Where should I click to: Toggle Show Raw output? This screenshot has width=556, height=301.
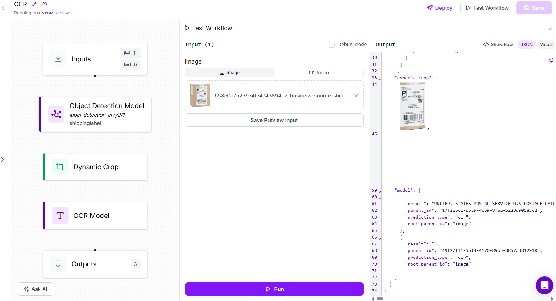(498, 45)
